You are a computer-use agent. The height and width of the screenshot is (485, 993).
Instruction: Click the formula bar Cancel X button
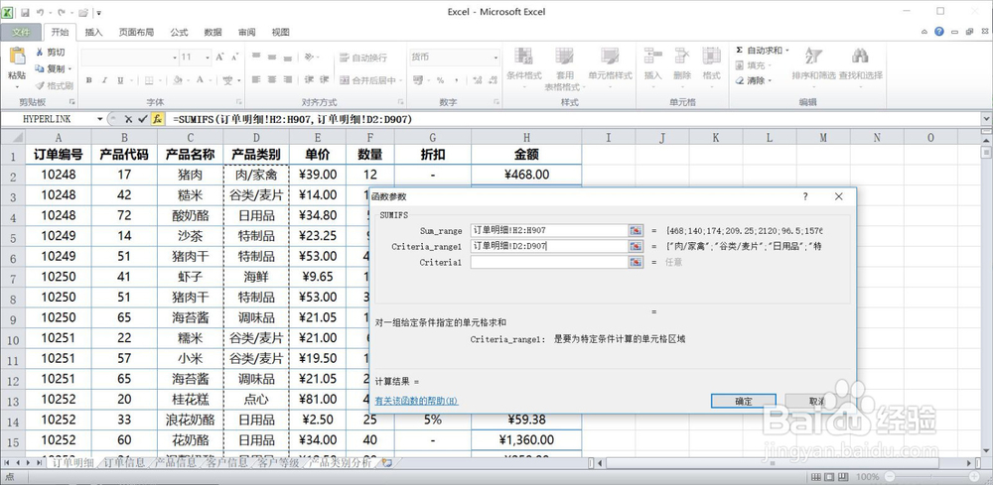(128, 119)
